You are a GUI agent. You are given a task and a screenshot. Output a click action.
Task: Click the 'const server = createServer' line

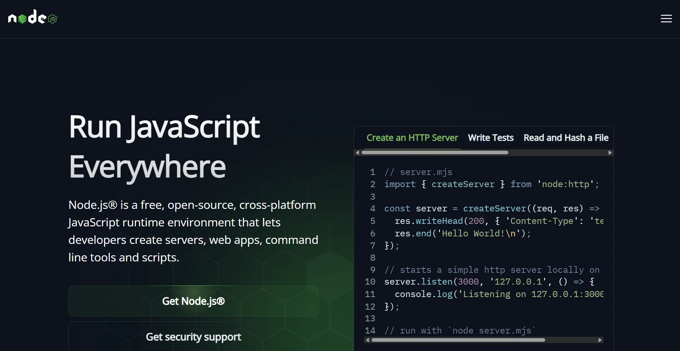(x=492, y=209)
